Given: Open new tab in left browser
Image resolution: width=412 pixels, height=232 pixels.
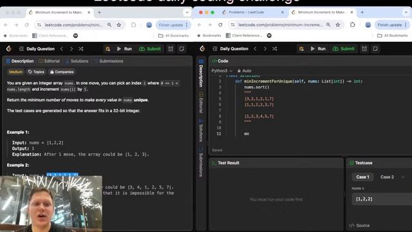Looking at the screenshot, I should point(99,12).
